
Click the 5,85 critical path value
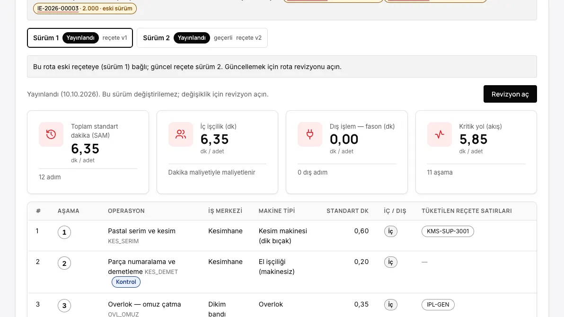pyautogui.click(x=473, y=139)
